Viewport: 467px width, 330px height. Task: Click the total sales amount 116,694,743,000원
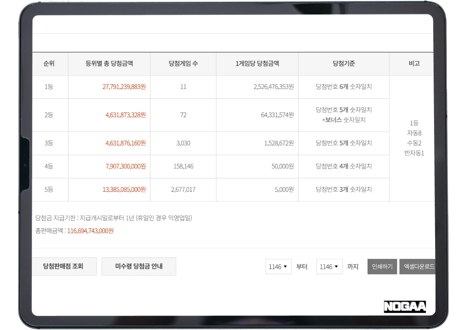coord(90,230)
